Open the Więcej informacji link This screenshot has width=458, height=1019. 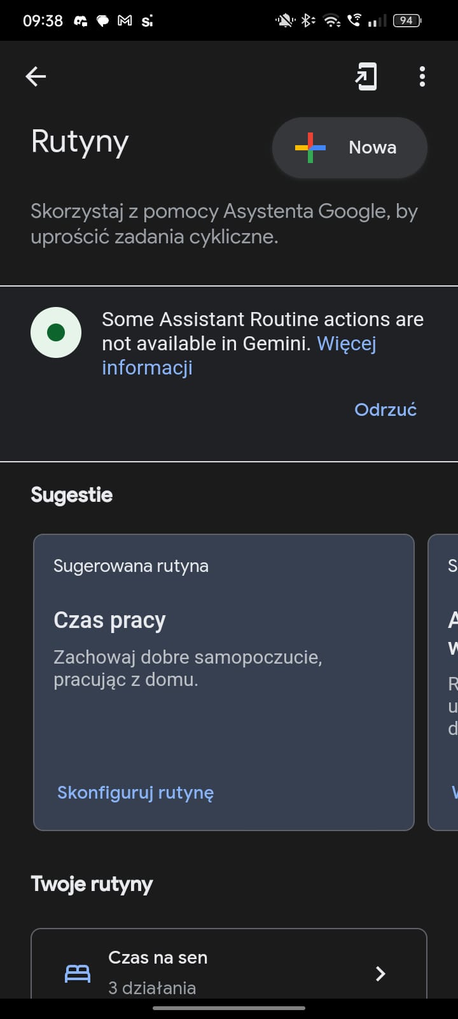point(239,355)
